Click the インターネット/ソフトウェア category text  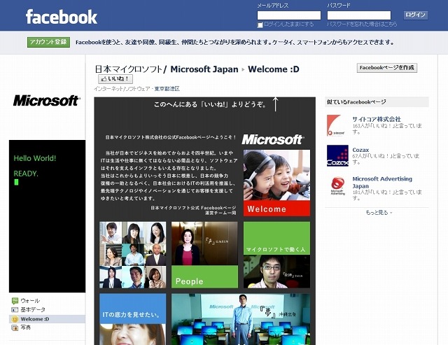click(x=122, y=89)
